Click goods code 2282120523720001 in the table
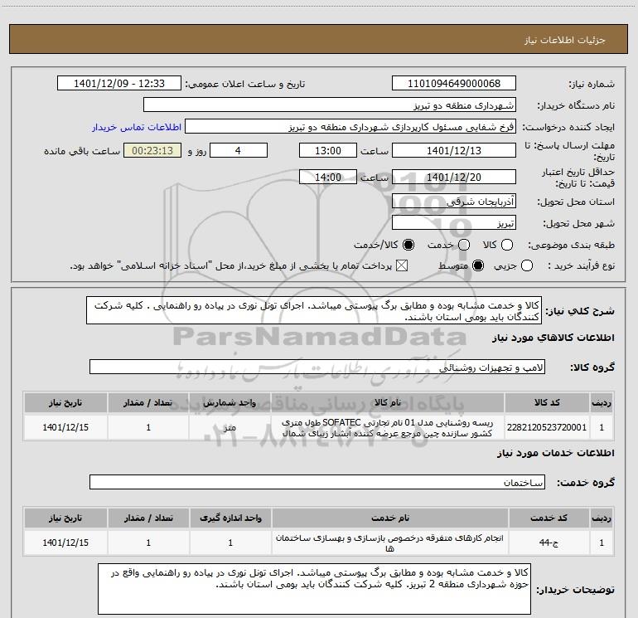Image resolution: width=638 pixels, height=618 pixels. [547, 427]
